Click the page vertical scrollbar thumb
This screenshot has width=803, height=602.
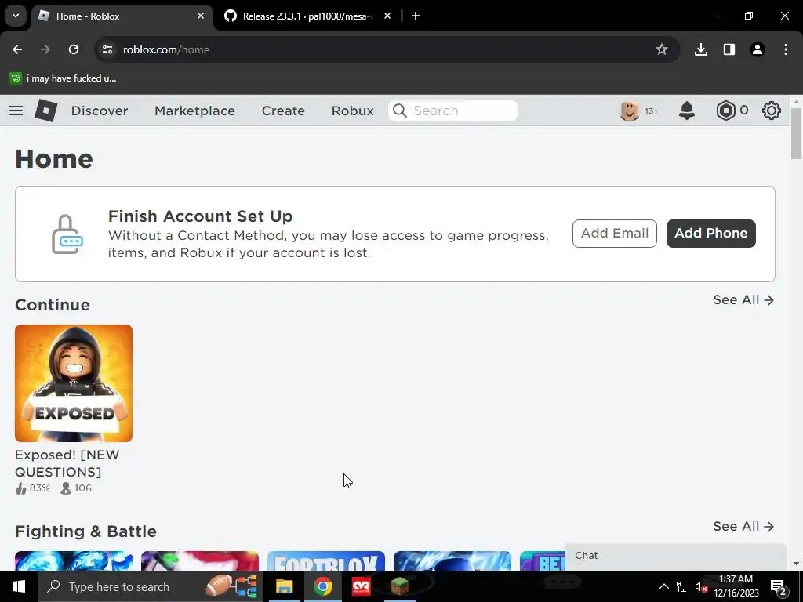[x=796, y=133]
